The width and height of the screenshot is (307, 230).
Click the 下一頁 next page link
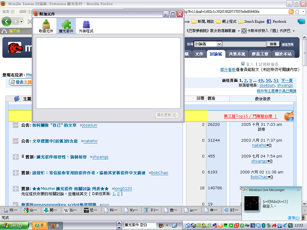tap(287, 81)
